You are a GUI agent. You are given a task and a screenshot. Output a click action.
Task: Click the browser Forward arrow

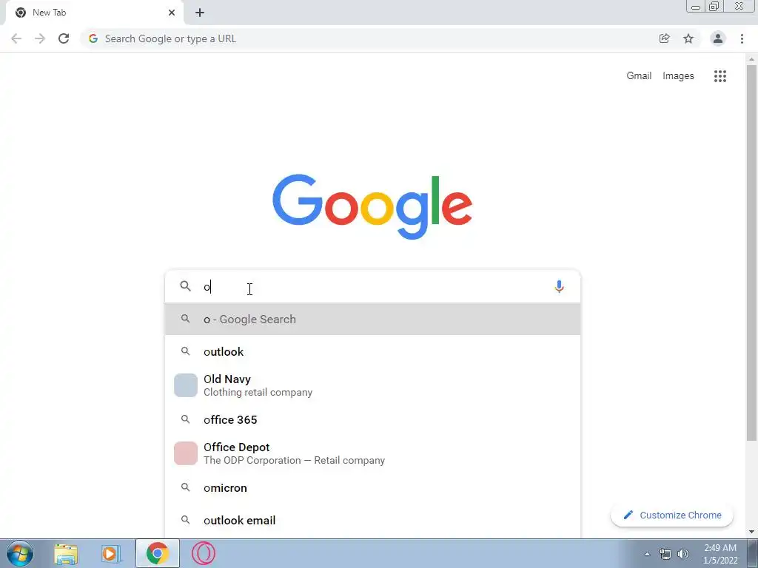pos(40,38)
